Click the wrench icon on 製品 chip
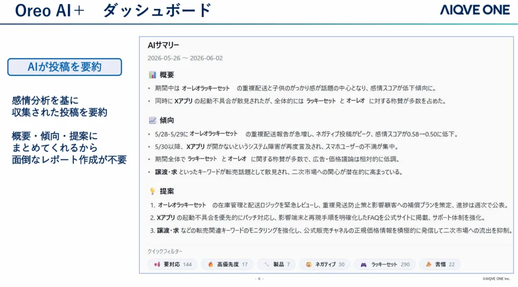The image size is (518, 287). click(267, 264)
